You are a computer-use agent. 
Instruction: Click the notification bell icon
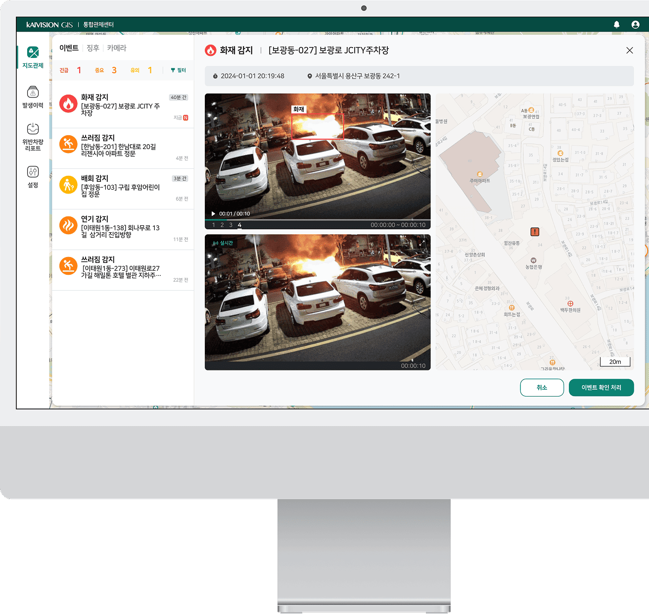click(x=616, y=25)
